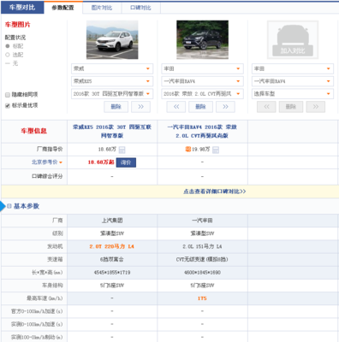The height and width of the screenshot is (342, 339).
Task: Move Roewe RX5 column right with >> arrow
Action: coord(140,107)
